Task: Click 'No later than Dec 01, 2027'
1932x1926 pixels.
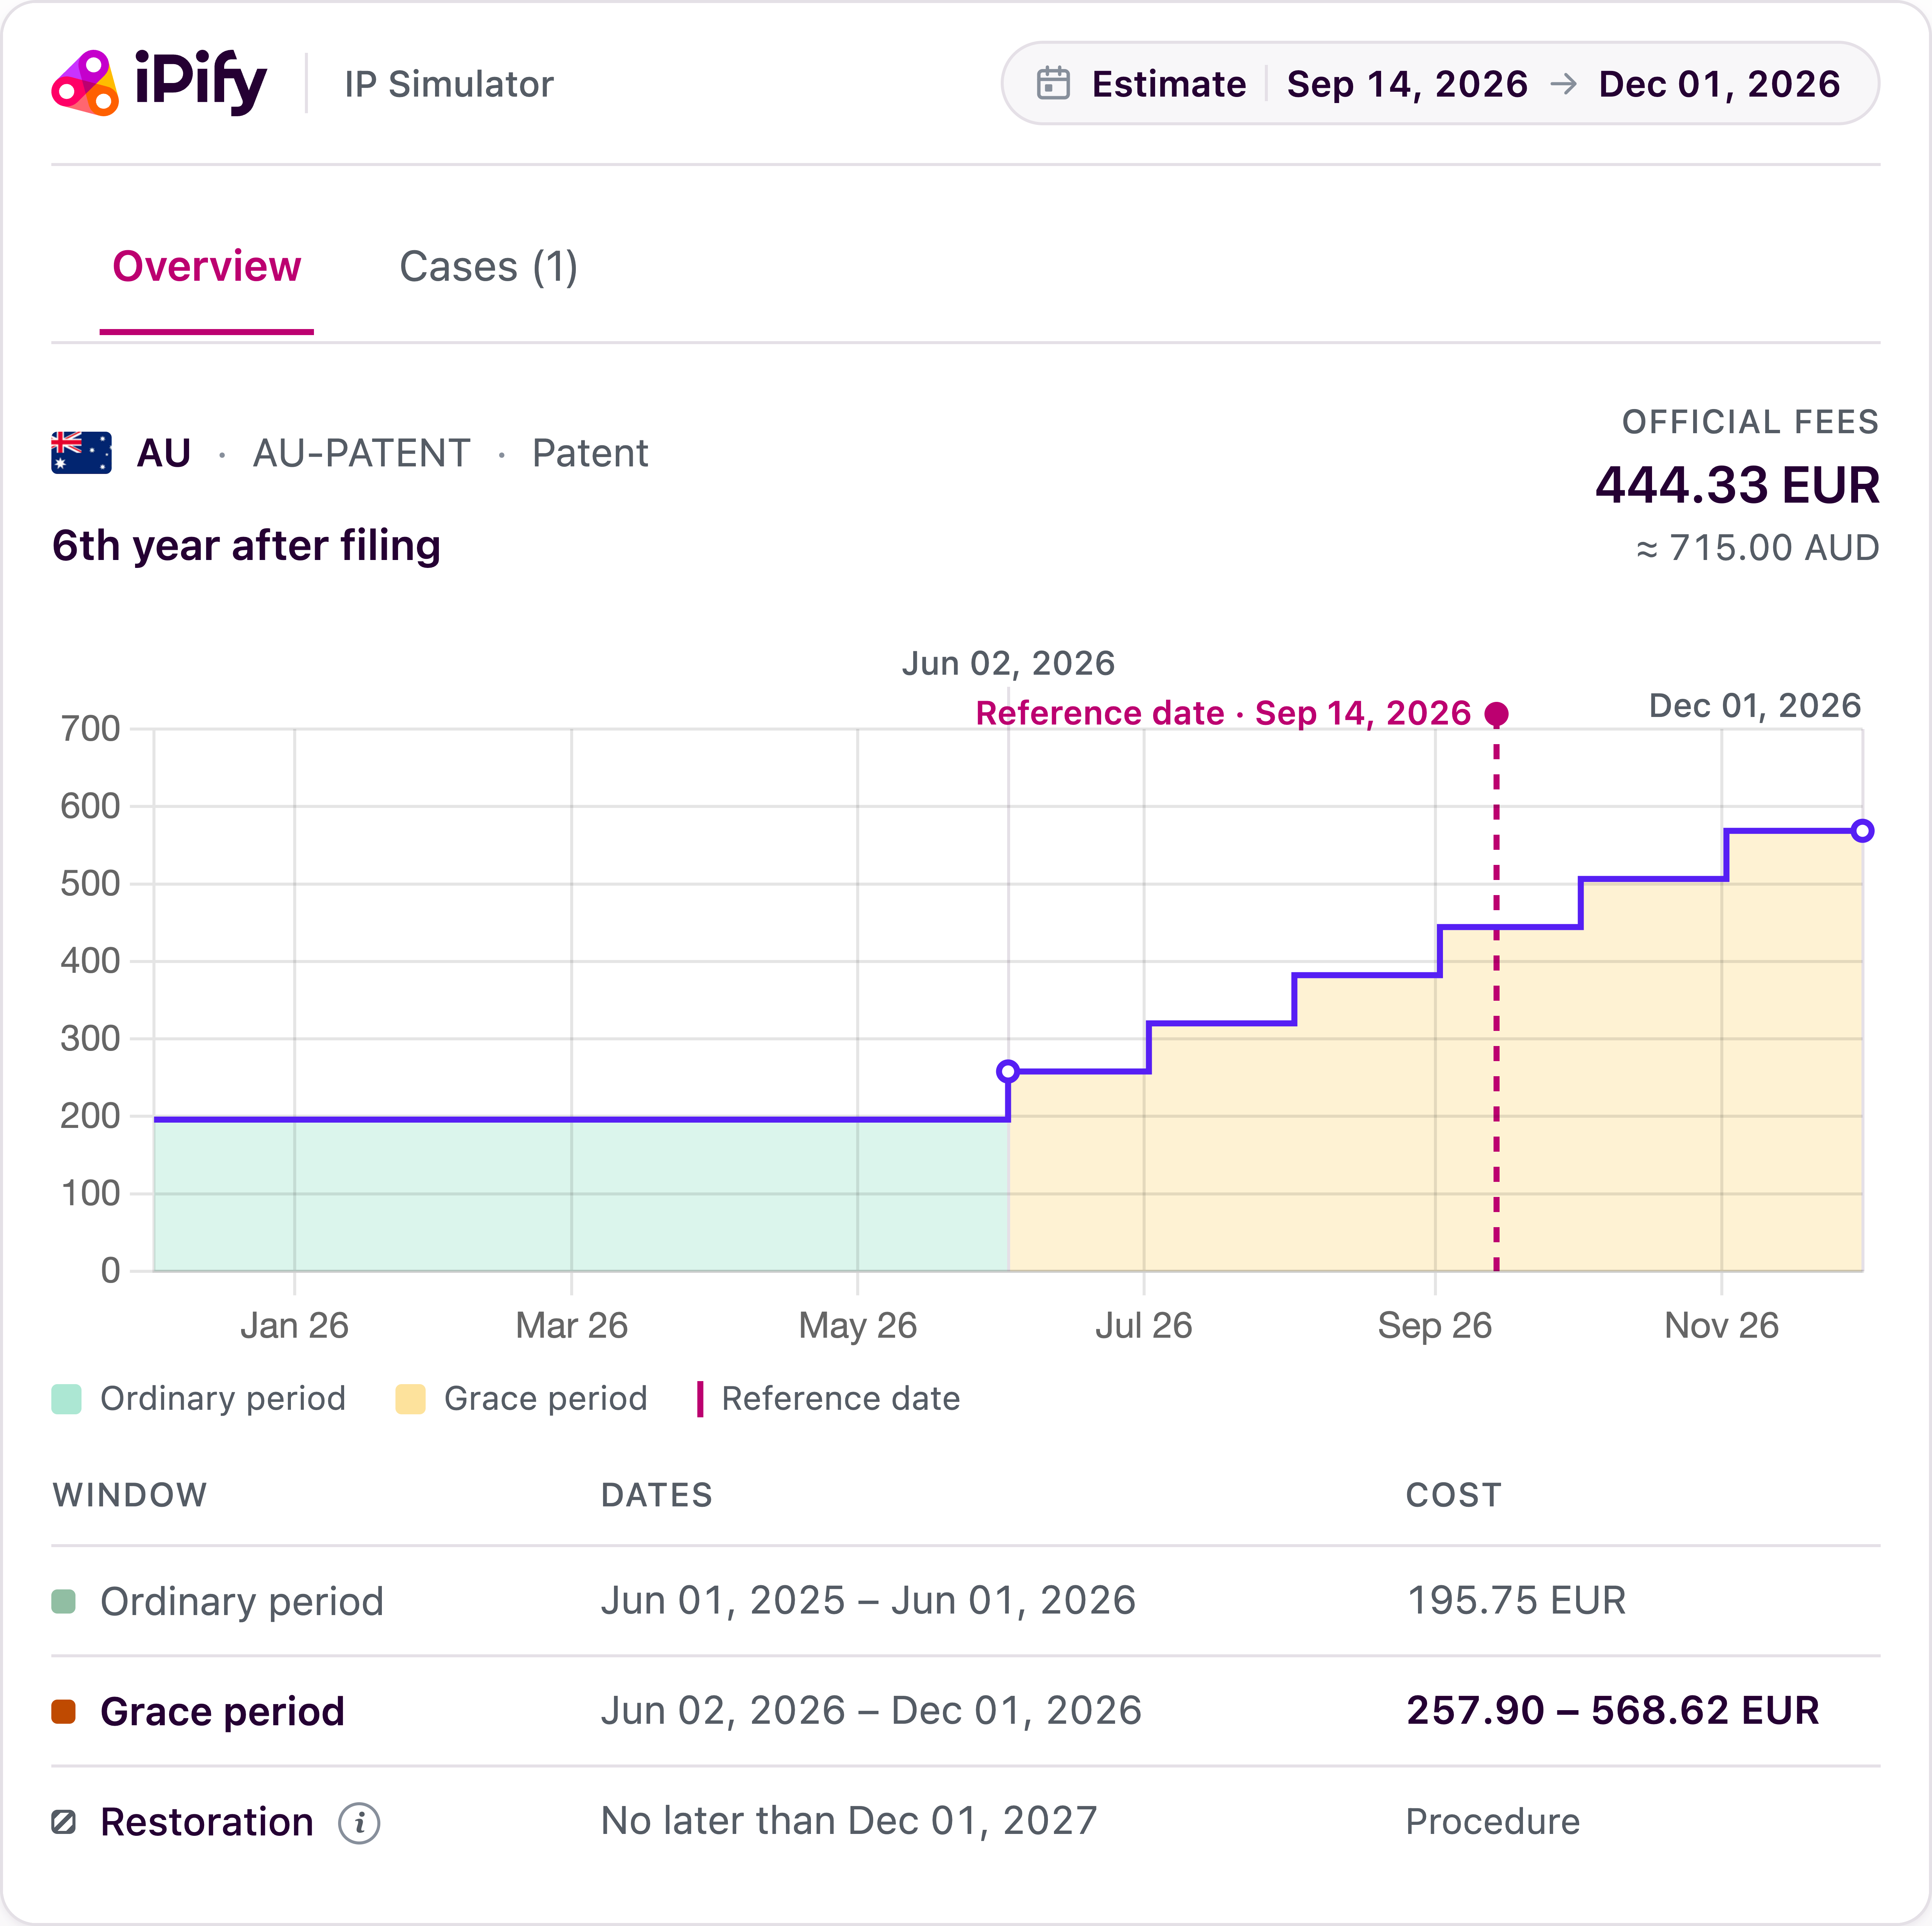Action: tap(849, 1821)
